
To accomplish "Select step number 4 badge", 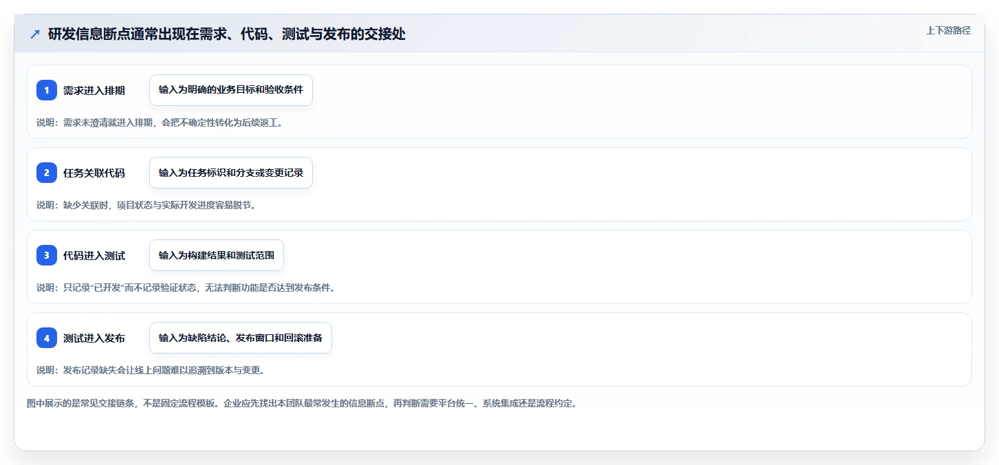I will [x=47, y=338].
